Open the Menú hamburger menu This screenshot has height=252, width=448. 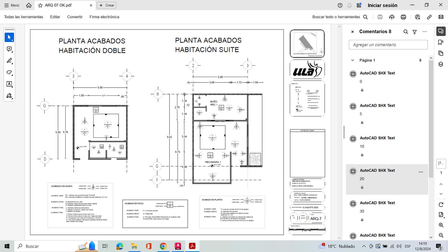[x=12, y=5]
